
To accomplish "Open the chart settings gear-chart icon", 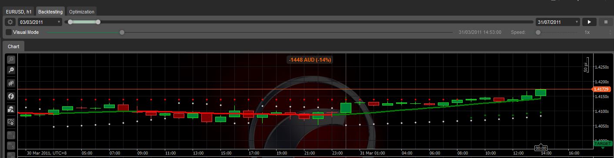I will 11,122.
